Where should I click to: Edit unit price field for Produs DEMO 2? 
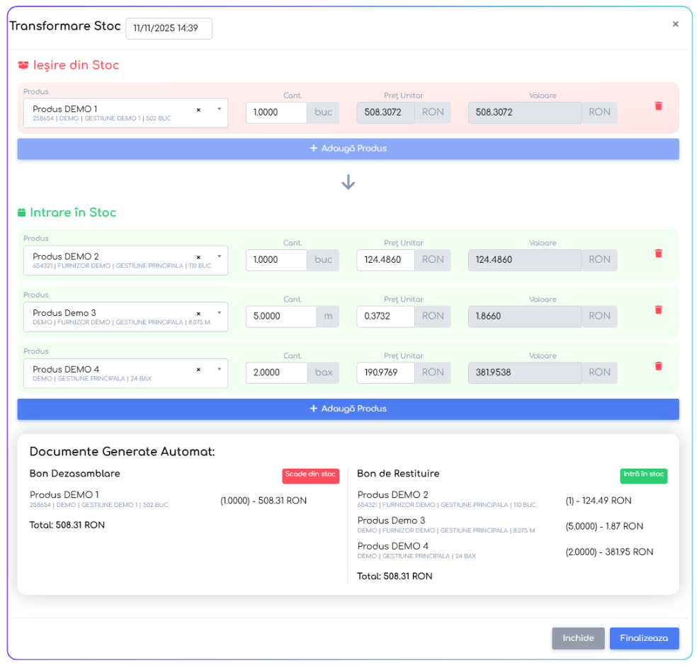[x=385, y=260]
